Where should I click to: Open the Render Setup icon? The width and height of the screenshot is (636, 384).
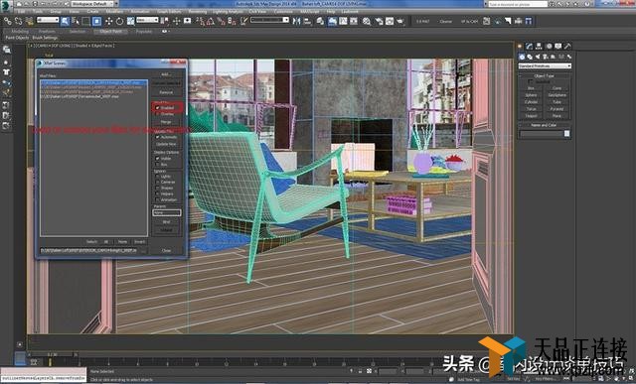[x=379, y=21]
